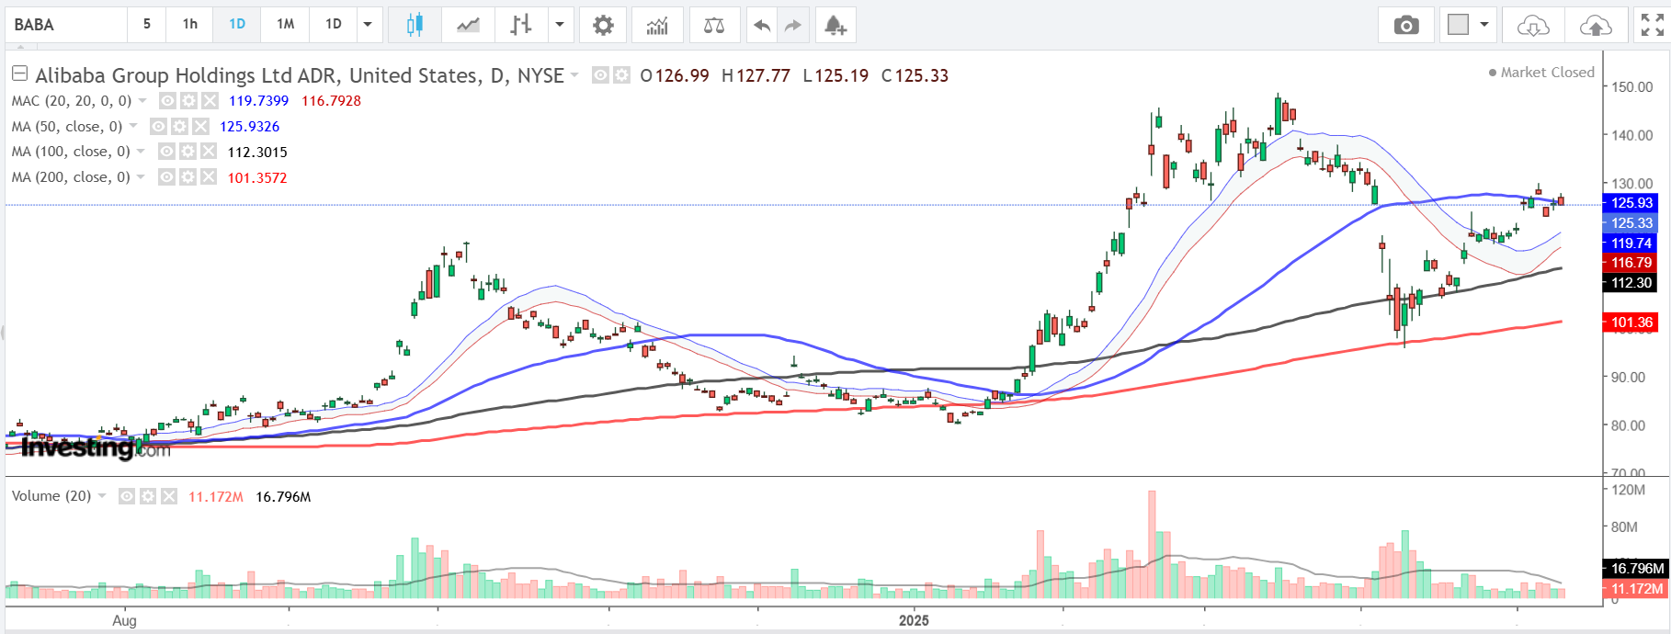This screenshot has width=1671, height=634.
Task: Load chart layout from cloud
Action: 1533,25
